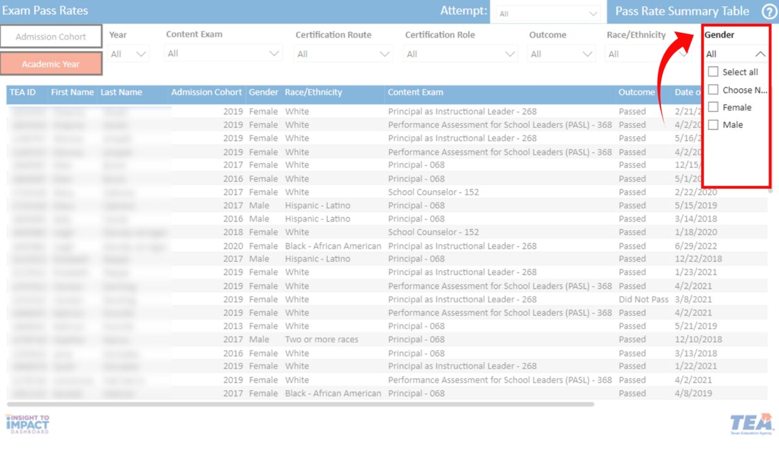Click the help question mark icon
Image resolution: width=779 pixels, height=451 pixels.
[x=769, y=12]
